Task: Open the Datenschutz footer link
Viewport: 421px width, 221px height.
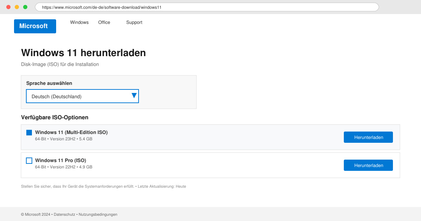Action: point(64,214)
